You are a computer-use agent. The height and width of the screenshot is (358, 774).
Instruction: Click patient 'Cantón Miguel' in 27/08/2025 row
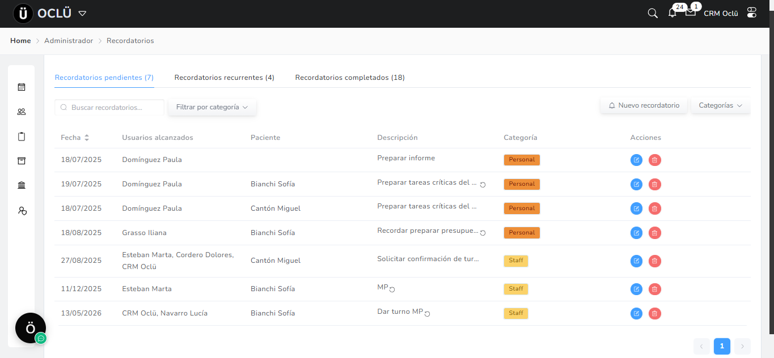click(276, 261)
